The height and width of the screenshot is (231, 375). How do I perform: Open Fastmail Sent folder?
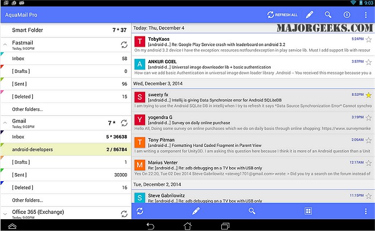[66, 84]
